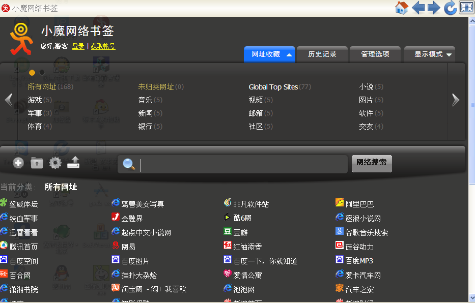Click the 登录 login link
Screen dimensions: 475x303
click(78, 46)
